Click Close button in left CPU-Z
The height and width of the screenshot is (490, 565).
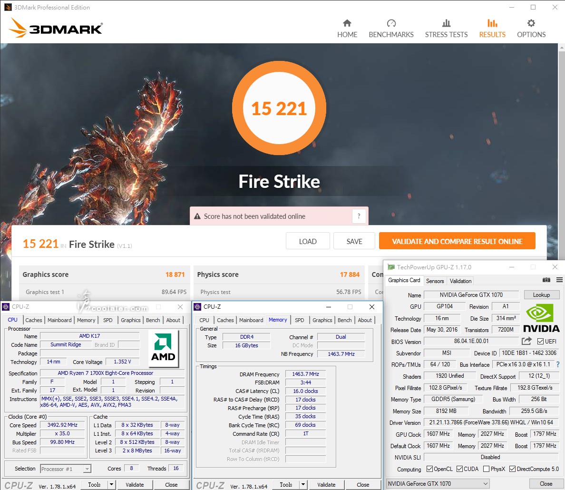tap(171, 485)
